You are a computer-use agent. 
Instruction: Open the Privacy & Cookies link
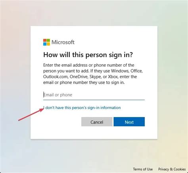pos(172,169)
